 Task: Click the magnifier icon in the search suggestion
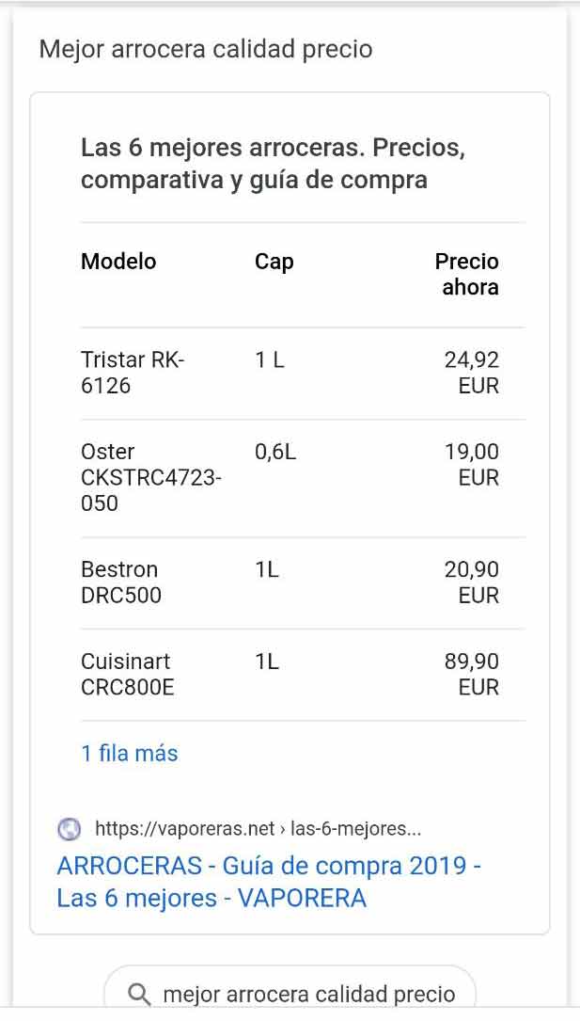tap(139, 994)
